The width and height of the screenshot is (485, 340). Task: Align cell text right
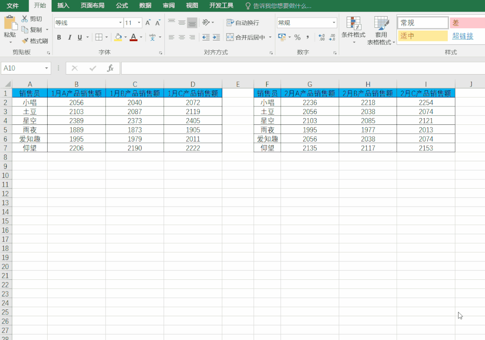click(x=192, y=37)
